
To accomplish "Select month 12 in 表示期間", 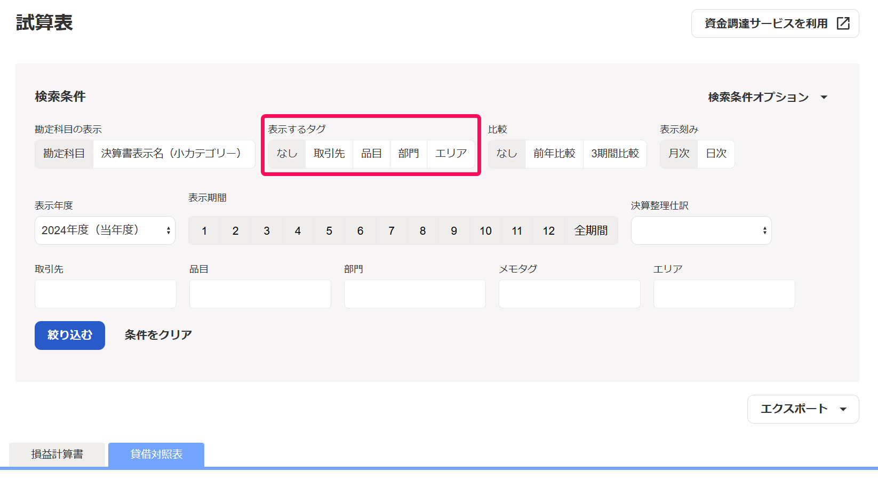I will [x=549, y=230].
